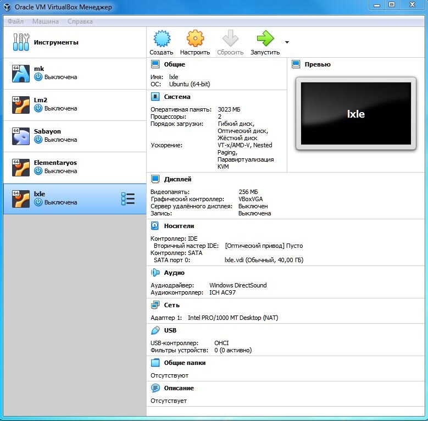Click the Описание speech bubble icon
The width and height of the screenshot is (428, 421).
point(155,388)
